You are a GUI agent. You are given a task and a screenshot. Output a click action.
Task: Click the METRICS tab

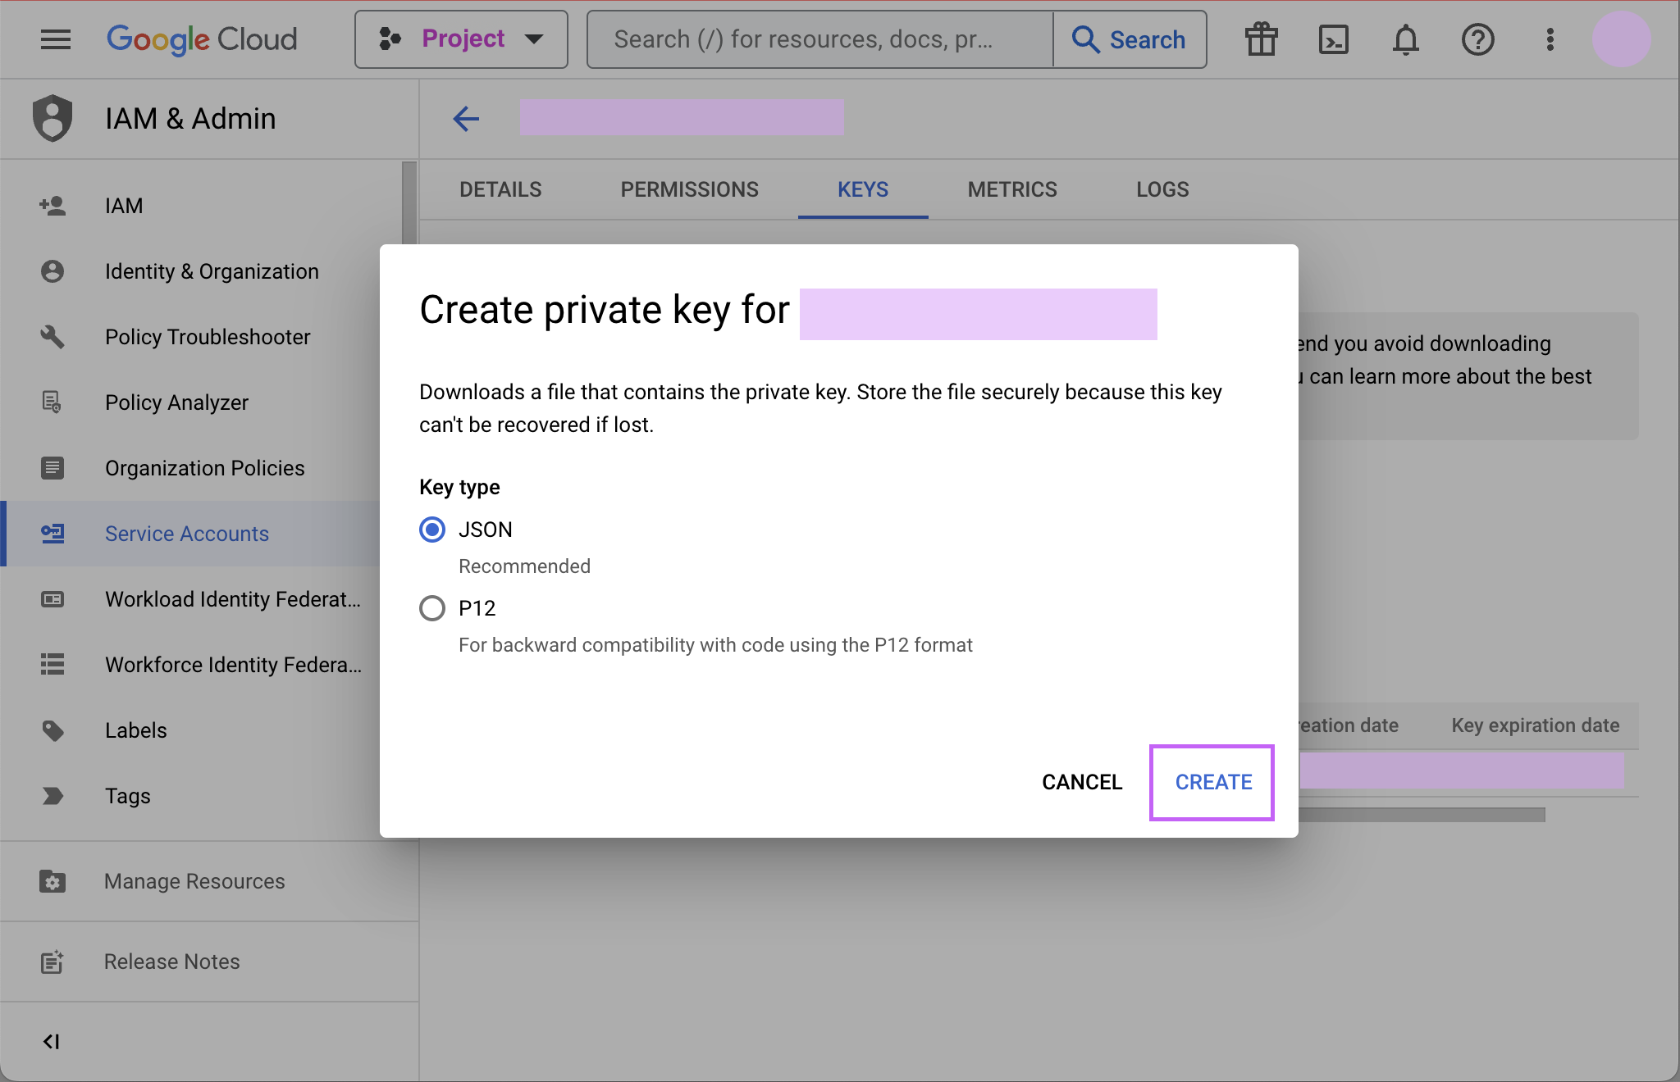click(x=1011, y=189)
